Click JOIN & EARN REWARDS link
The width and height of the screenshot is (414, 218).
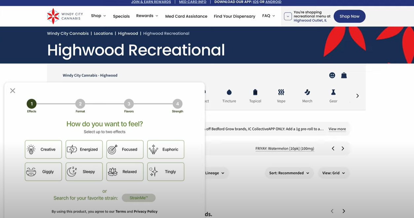tap(151, 2)
